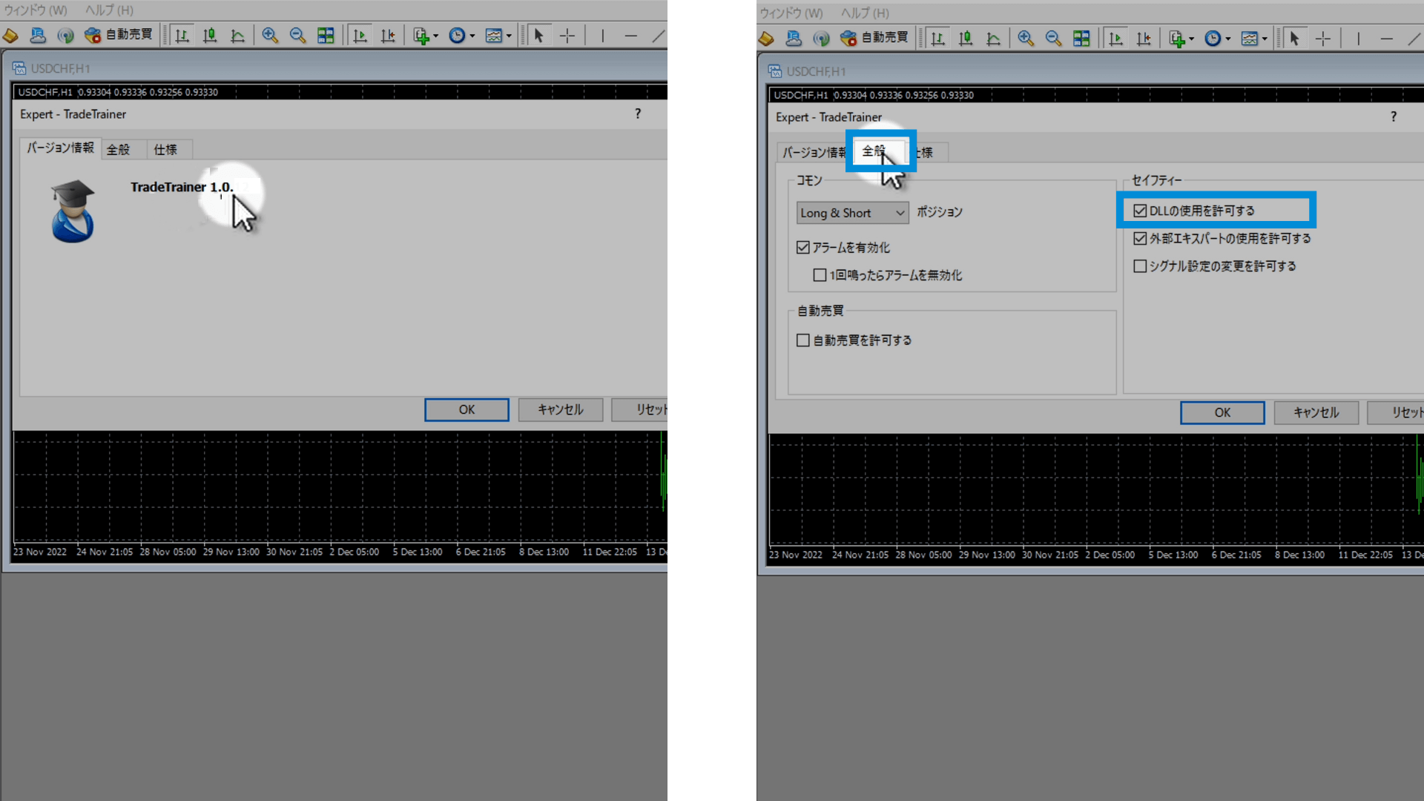Click zoom out magnifier in right window toolbar
Screen dimensions: 1424x801
click(1053, 39)
